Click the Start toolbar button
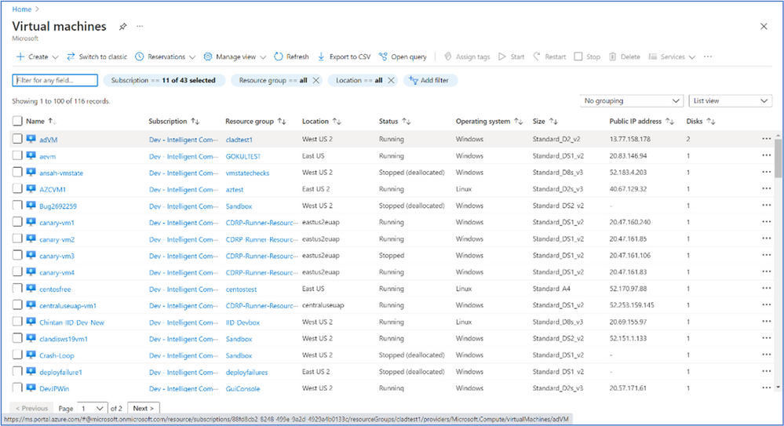This screenshot has width=784, height=426. pos(511,56)
